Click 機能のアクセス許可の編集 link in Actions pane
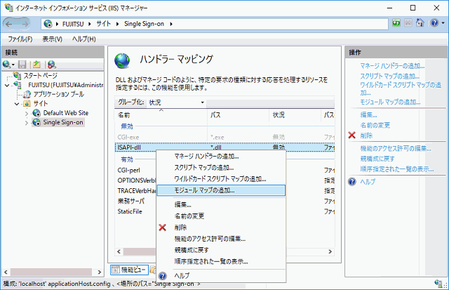The image size is (449, 290). pos(396,148)
